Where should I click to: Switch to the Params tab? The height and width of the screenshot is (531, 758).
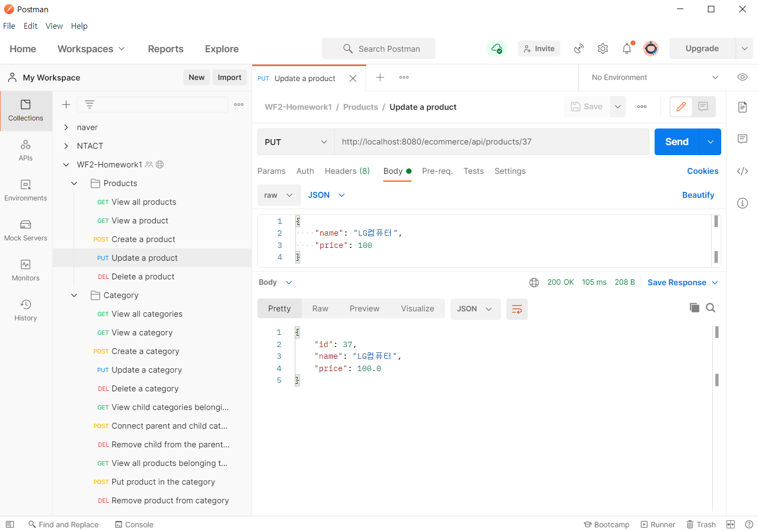click(271, 171)
